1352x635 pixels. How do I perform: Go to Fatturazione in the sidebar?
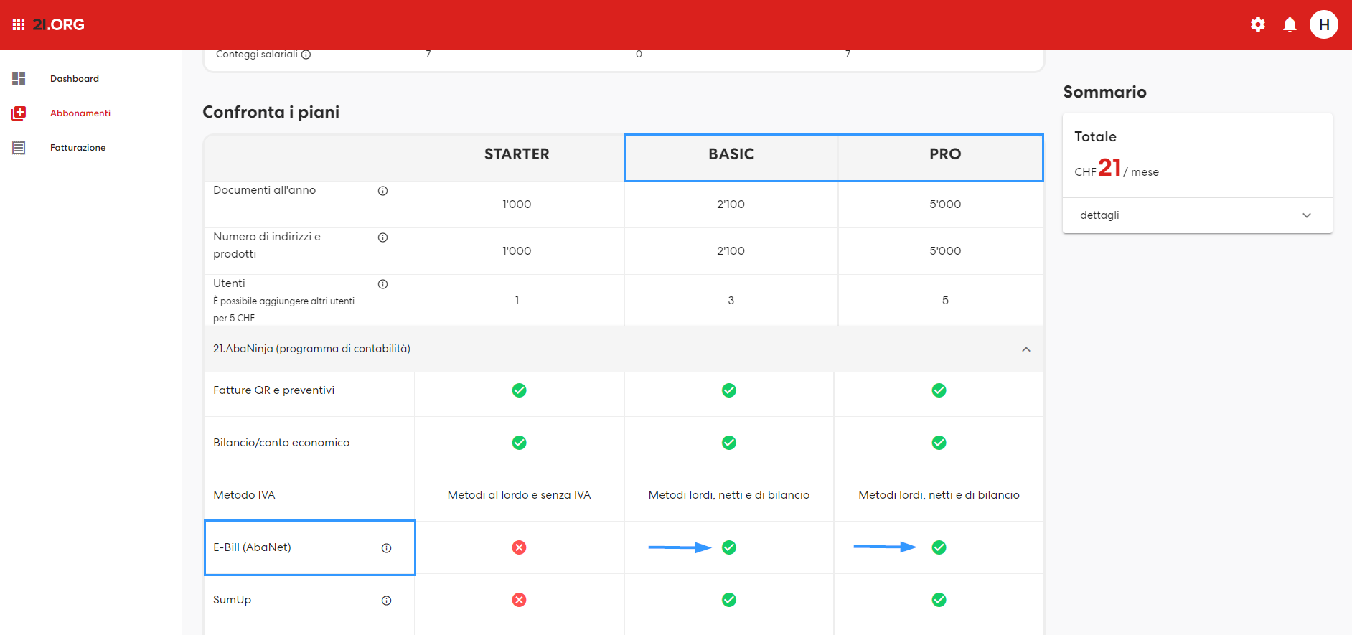(x=78, y=148)
